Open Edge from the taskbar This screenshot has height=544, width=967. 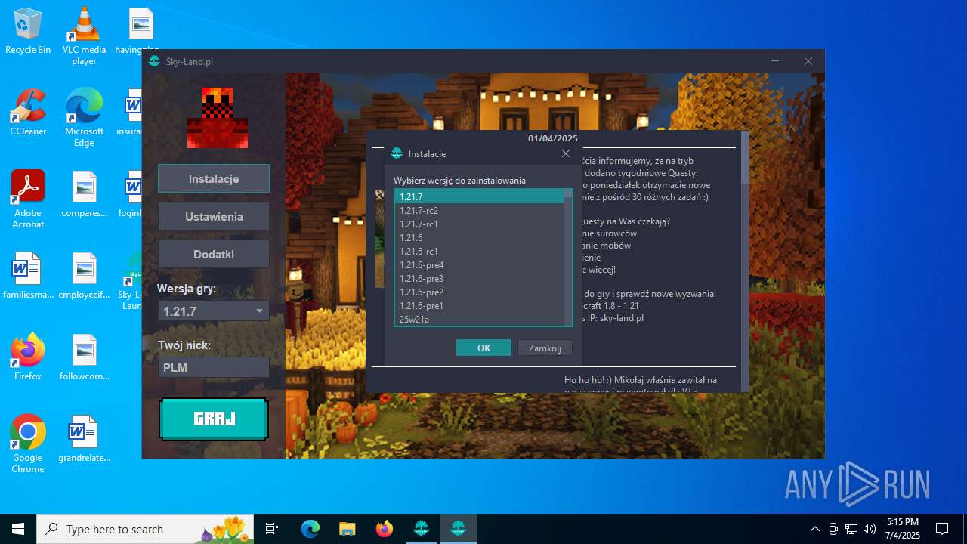click(x=310, y=529)
